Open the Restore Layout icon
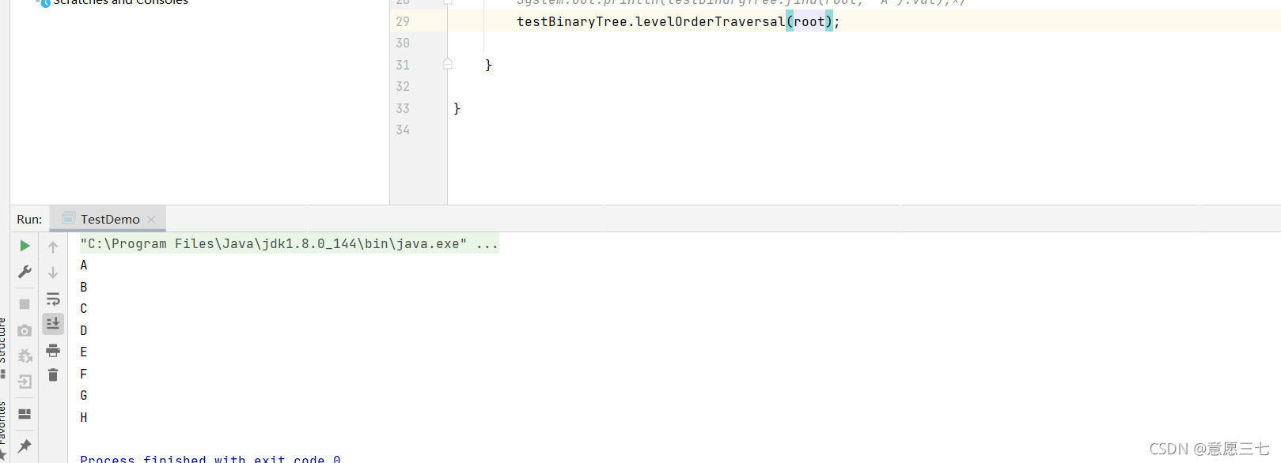The height and width of the screenshot is (463, 1281). [x=25, y=414]
